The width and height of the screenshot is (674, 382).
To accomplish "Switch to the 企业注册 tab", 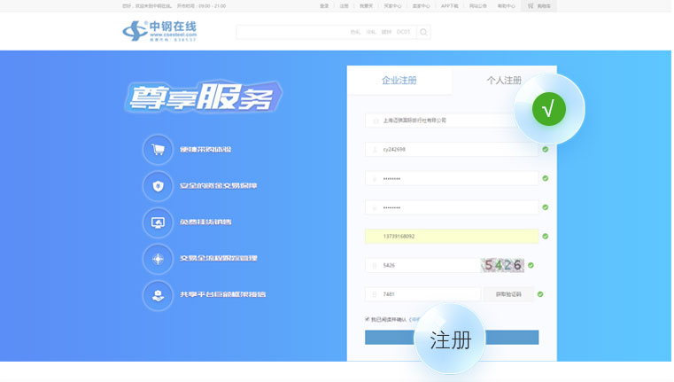I will pyautogui.click(x=399, y=81).
